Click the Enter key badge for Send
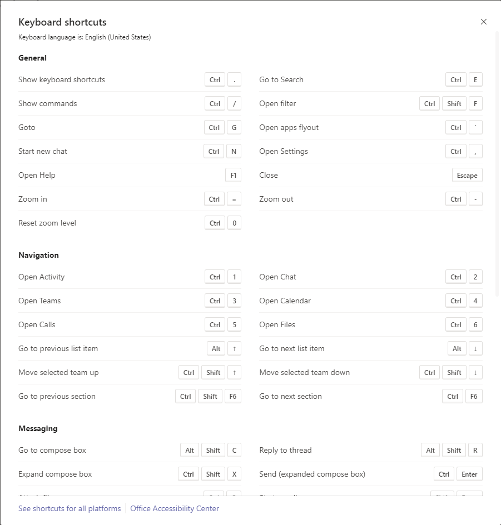The image size is (501, 525). (469, 474)
